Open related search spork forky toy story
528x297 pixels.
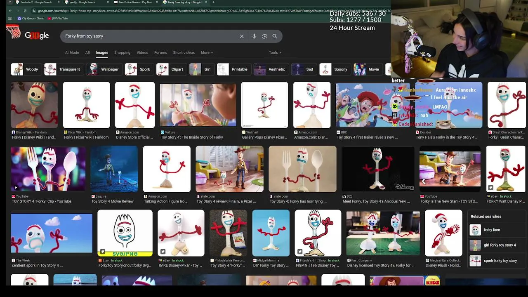click(x=496, y=261)
